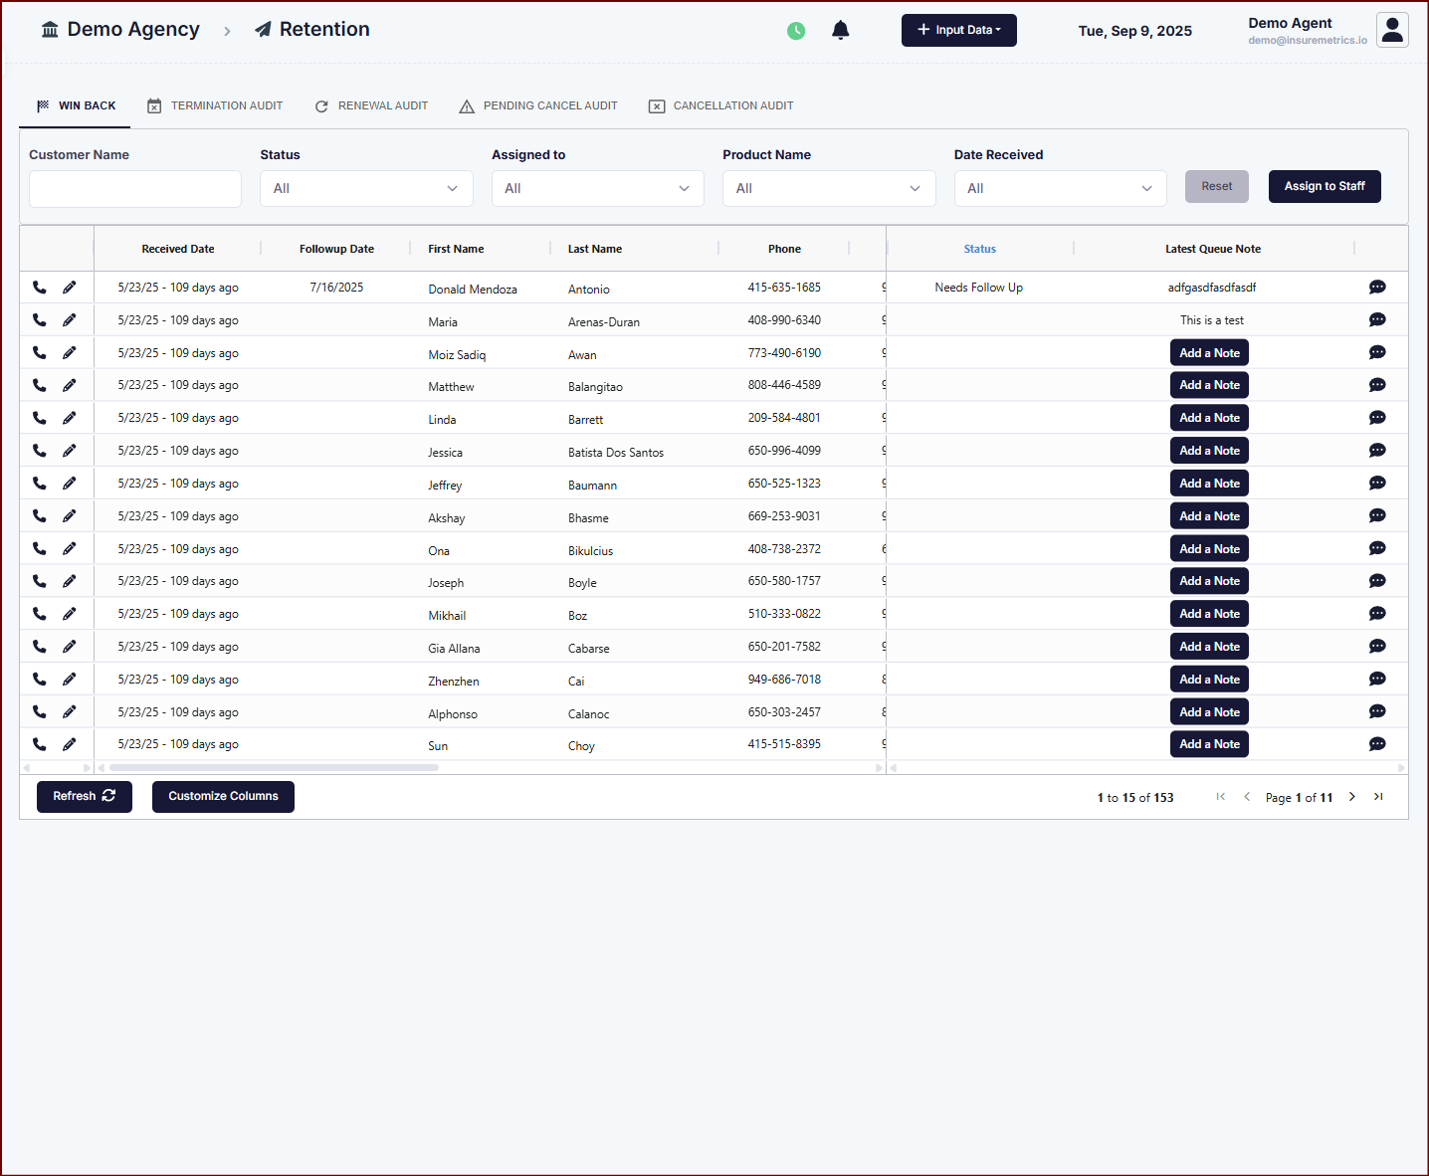Click the pencil edit icon for Maria Arenas-Duran
Screen dimensions: 1429x1176
(x=69, y=320)
